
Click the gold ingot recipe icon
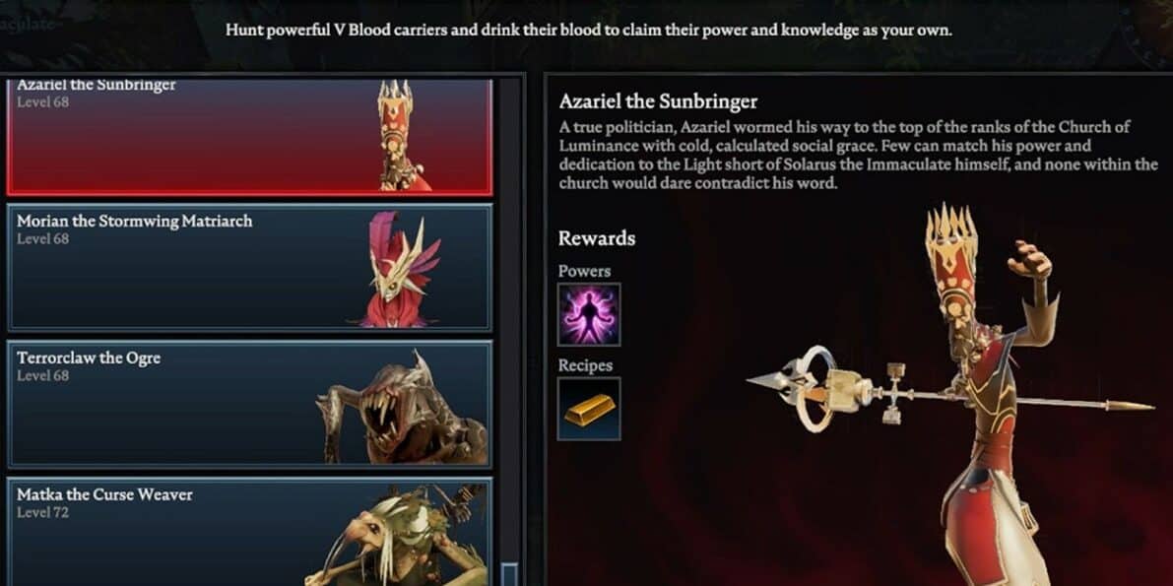[589, 409]
